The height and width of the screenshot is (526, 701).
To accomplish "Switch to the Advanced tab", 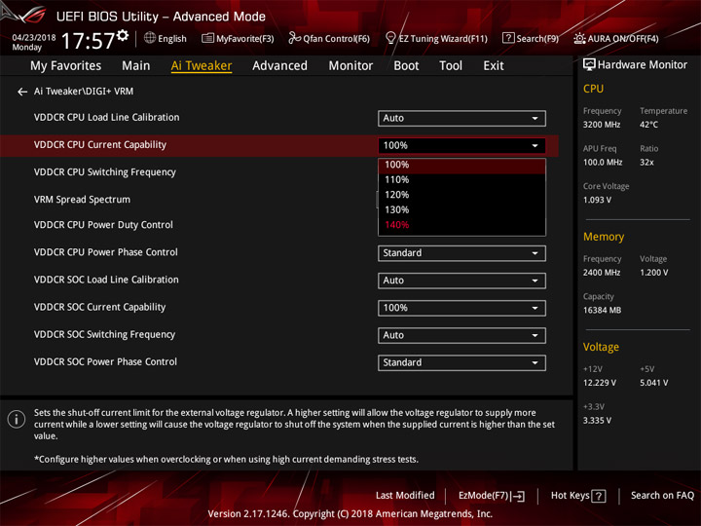I will click(x=279, y=66).
